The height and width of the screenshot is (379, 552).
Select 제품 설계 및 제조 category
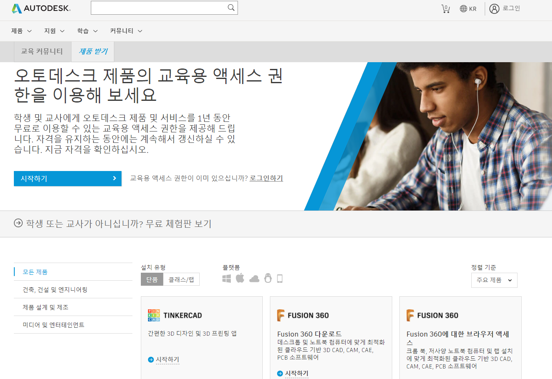point(73,307)
